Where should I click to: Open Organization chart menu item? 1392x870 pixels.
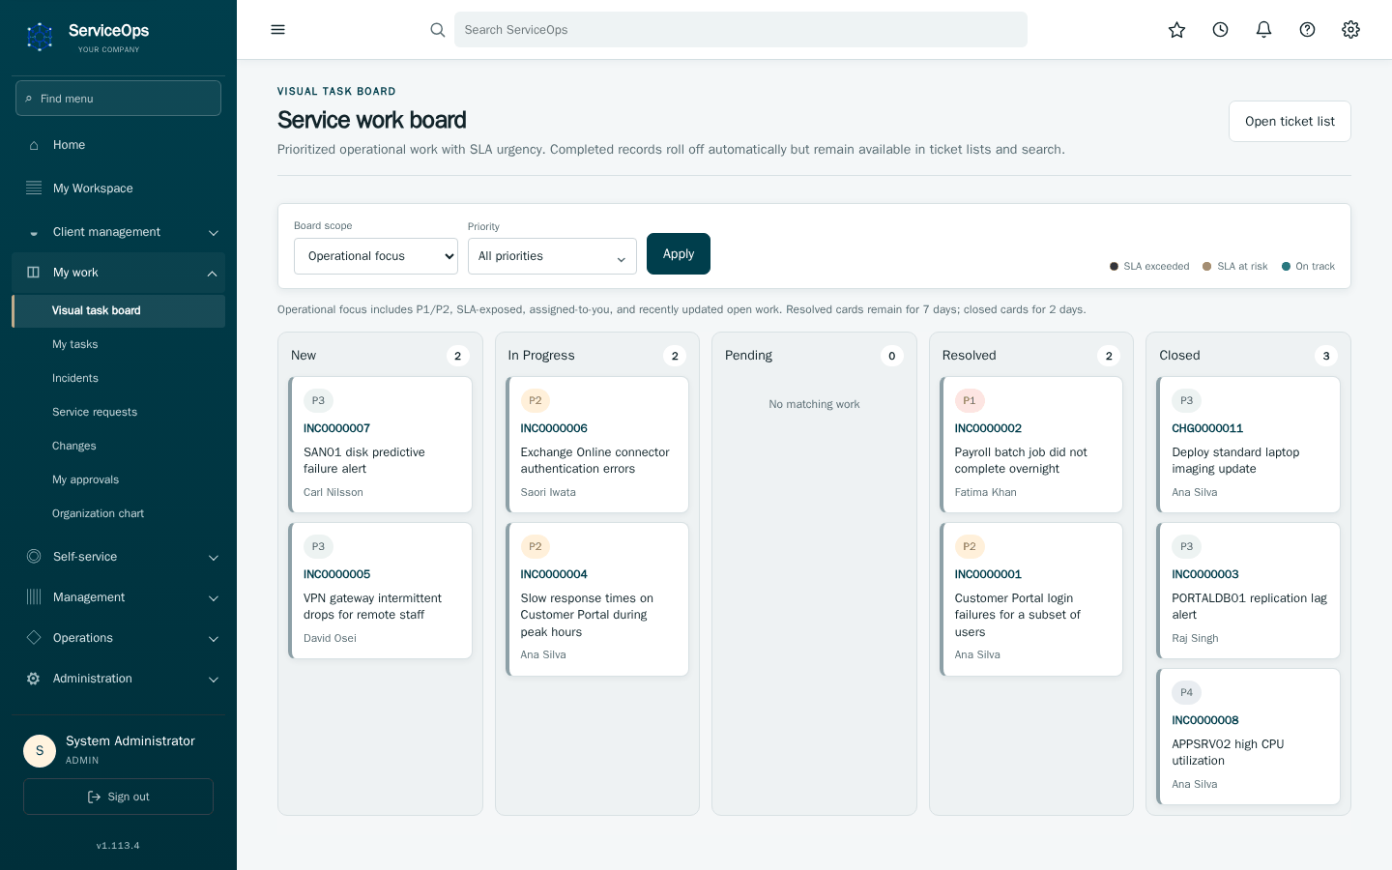118,513
